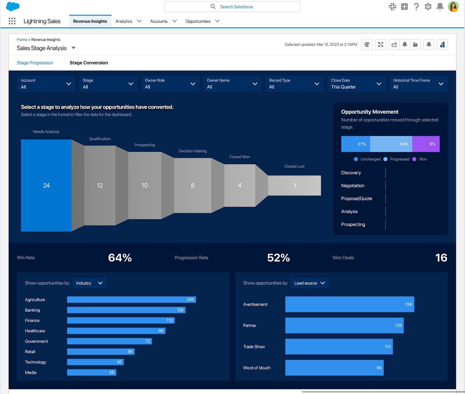Open the Record Type filter dropdown
The image size is (465, 394).
pyautogui.click(x=294, y=84)
